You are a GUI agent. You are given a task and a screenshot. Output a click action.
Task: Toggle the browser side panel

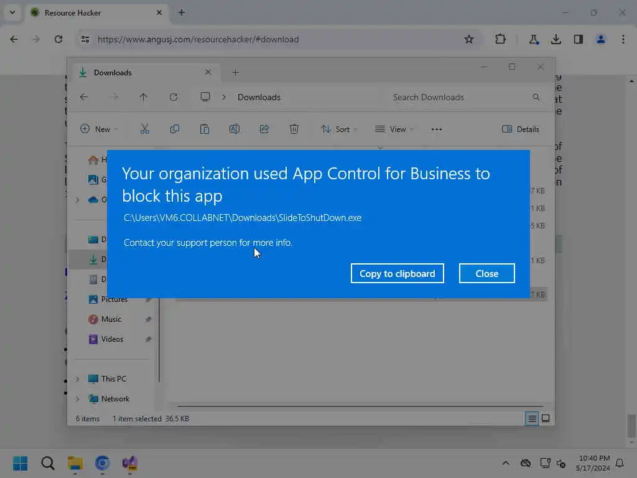coord(578,39)
